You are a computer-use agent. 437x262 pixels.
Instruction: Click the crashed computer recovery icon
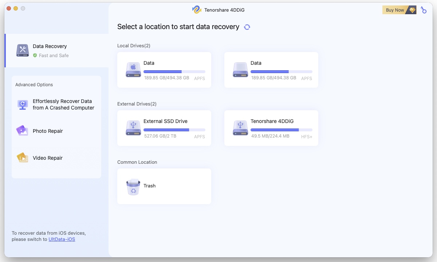point(23,105)
